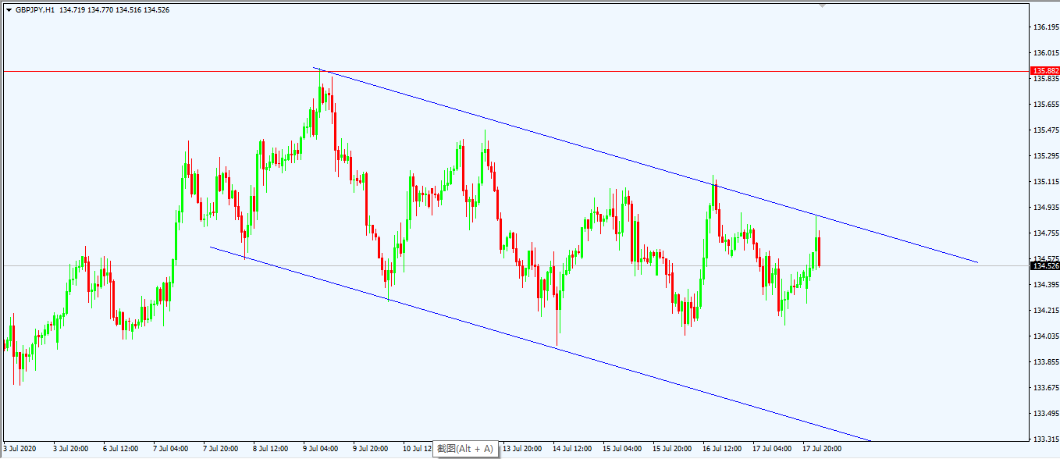
Task: Click the 7 Jul 20:00 time label
Action: (x=221, y=449)
